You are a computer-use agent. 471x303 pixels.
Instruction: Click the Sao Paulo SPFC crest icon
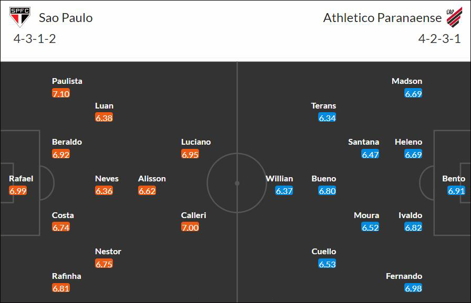pos(20,17)
